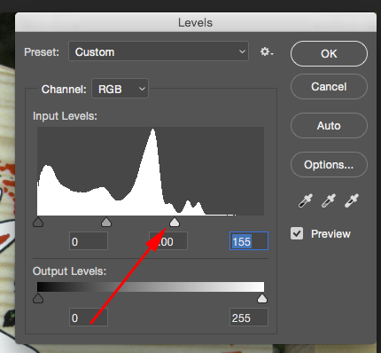Click the input shadow value field showing 0

coord(89,241)
